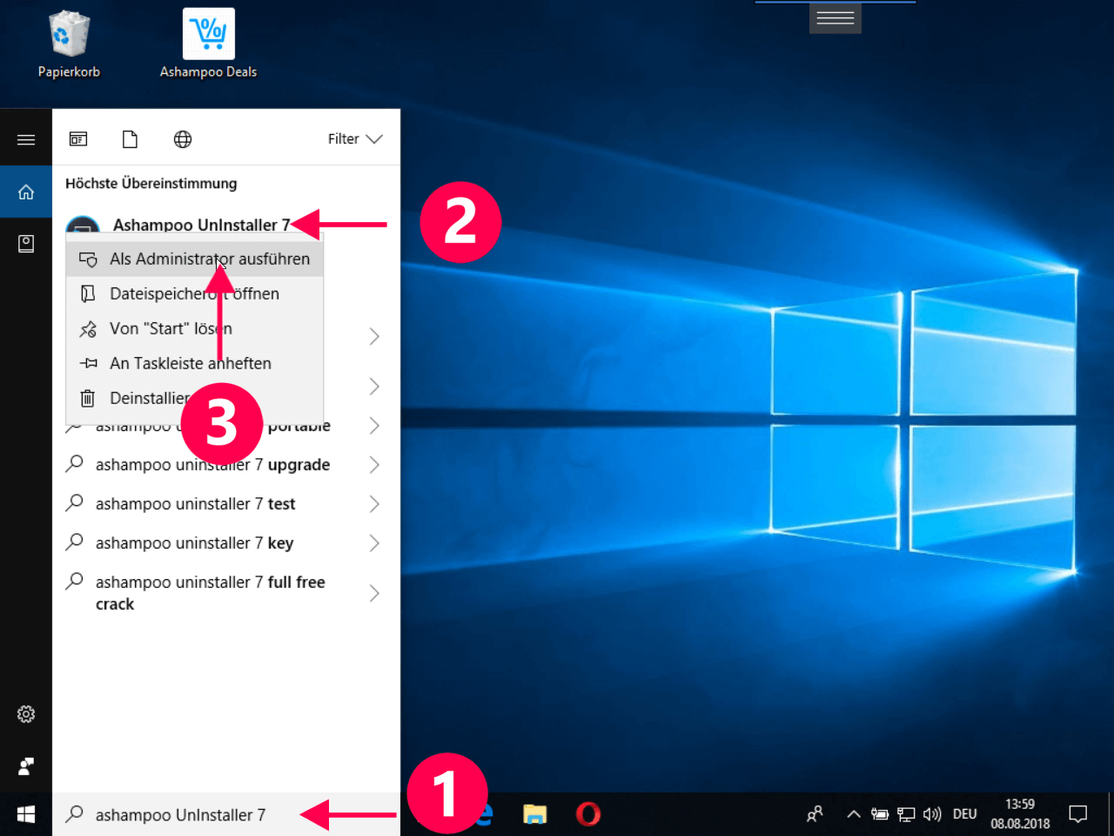Viewport: 1114px width, 836px height.
Task: Click the search box with ashampoo UnInstaller 7
Action: pyautogui.click(x=226, y=814)
